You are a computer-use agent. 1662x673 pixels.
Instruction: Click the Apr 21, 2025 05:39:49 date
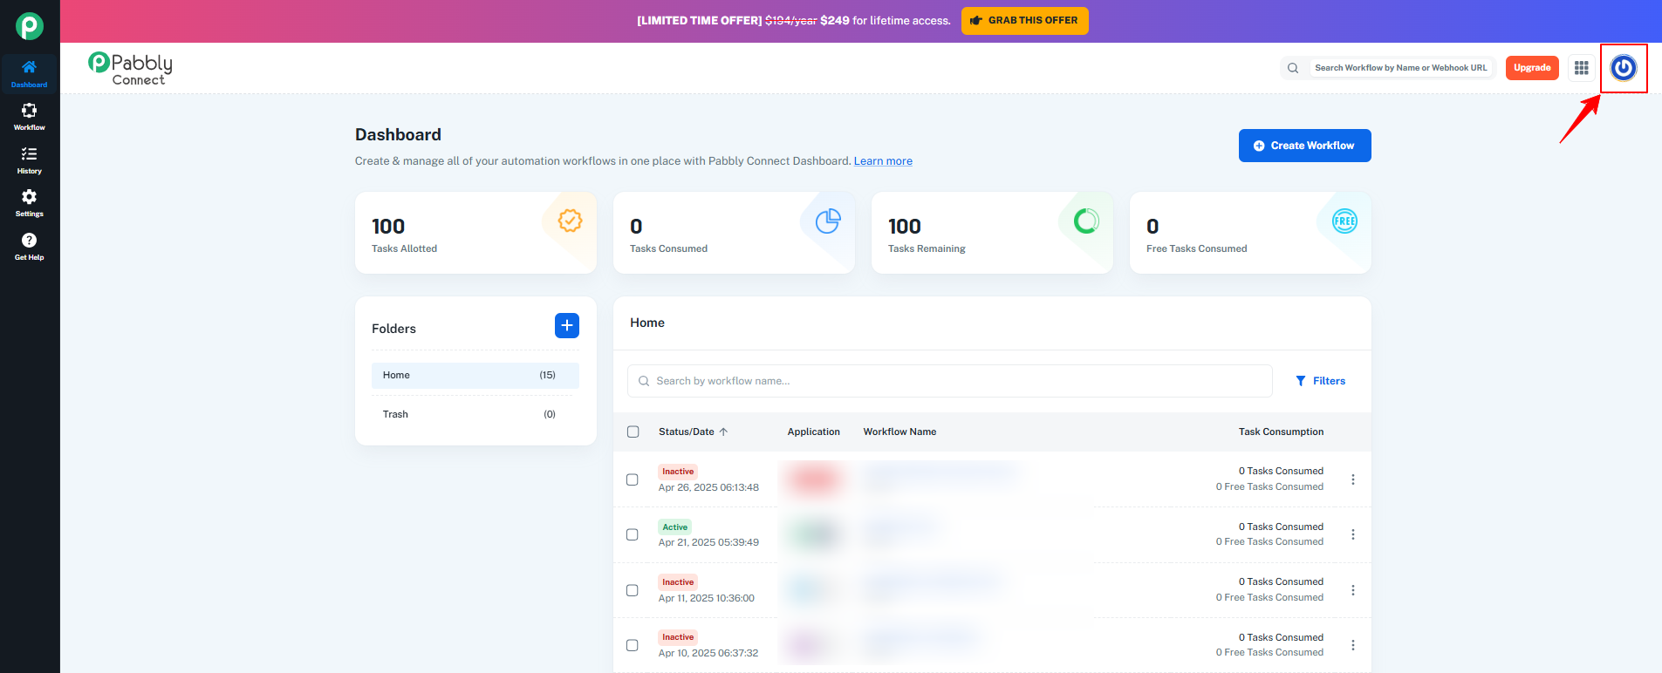(708, 542)
